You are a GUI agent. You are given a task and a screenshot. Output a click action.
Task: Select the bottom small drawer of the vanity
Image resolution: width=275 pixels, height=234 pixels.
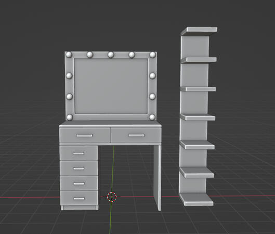pyautogui.click(x=79, y=198)
